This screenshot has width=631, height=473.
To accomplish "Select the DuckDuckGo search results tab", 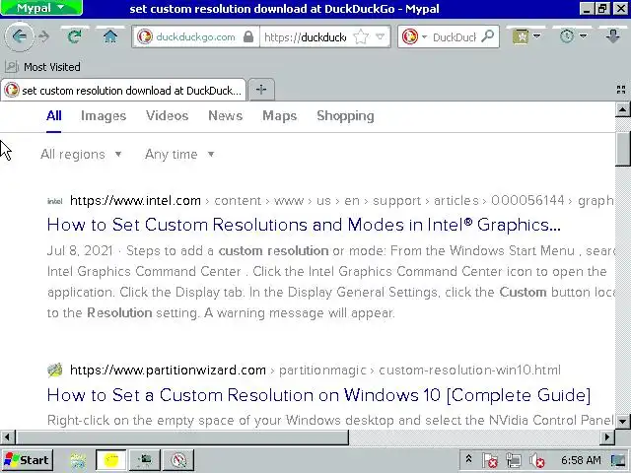I will pyautogui.click(x=123, y=90).
